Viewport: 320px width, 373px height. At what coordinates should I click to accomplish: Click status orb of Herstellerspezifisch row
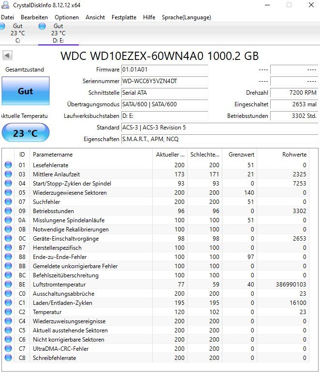(x=8, y=248)
